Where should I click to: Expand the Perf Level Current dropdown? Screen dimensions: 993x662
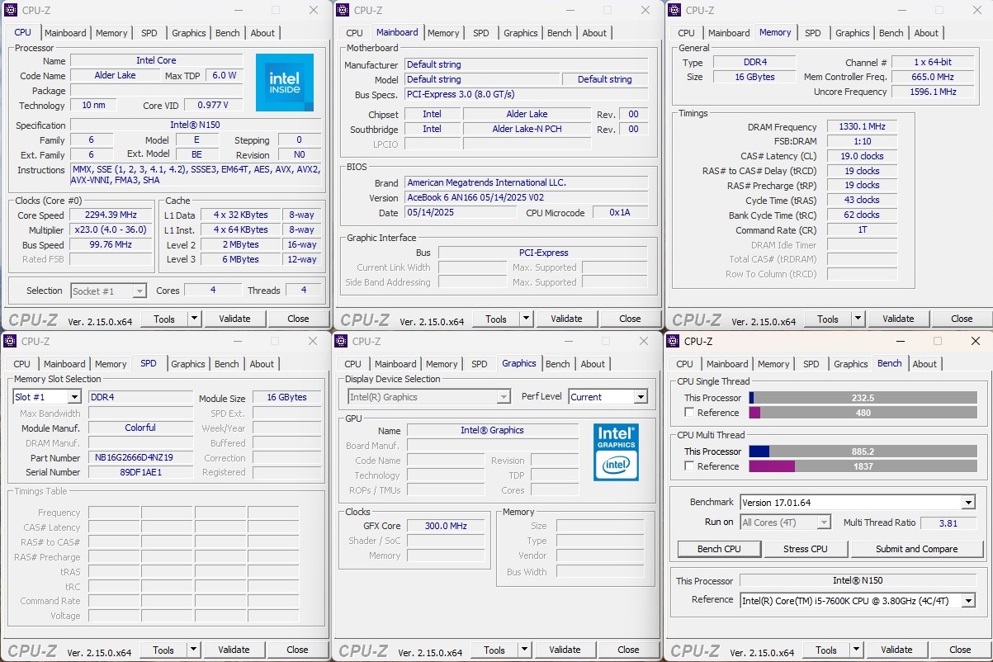click(640, 397)
